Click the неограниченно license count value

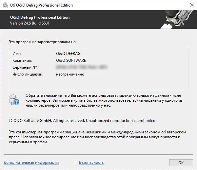tap(70, 74)
